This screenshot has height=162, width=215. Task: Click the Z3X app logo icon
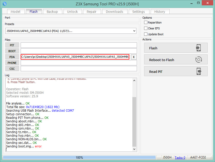[x=5, y=4]
